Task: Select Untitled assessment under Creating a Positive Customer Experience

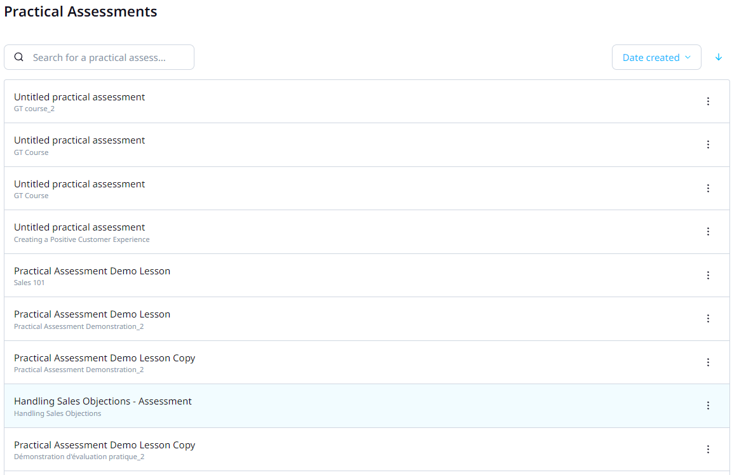Action: pos(79,227)
